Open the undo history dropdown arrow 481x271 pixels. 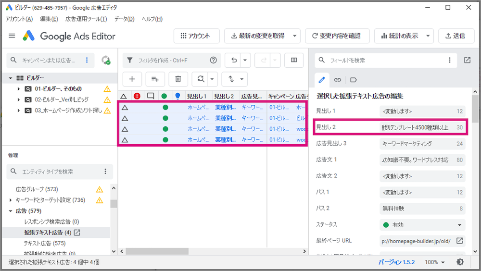click(x=245, y=60)
